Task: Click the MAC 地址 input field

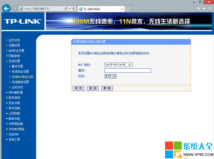Action: (118, 65)
